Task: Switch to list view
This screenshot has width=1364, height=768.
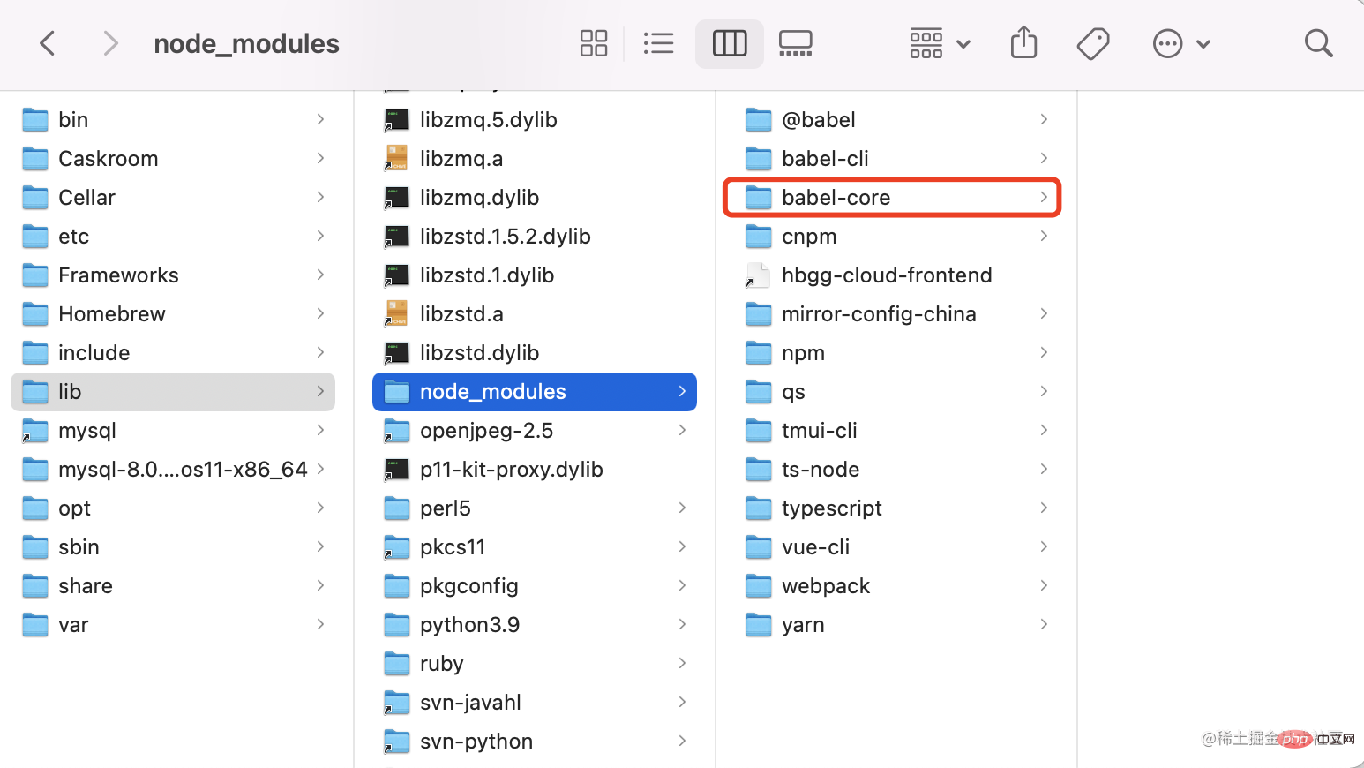Action: coord(659,43)
